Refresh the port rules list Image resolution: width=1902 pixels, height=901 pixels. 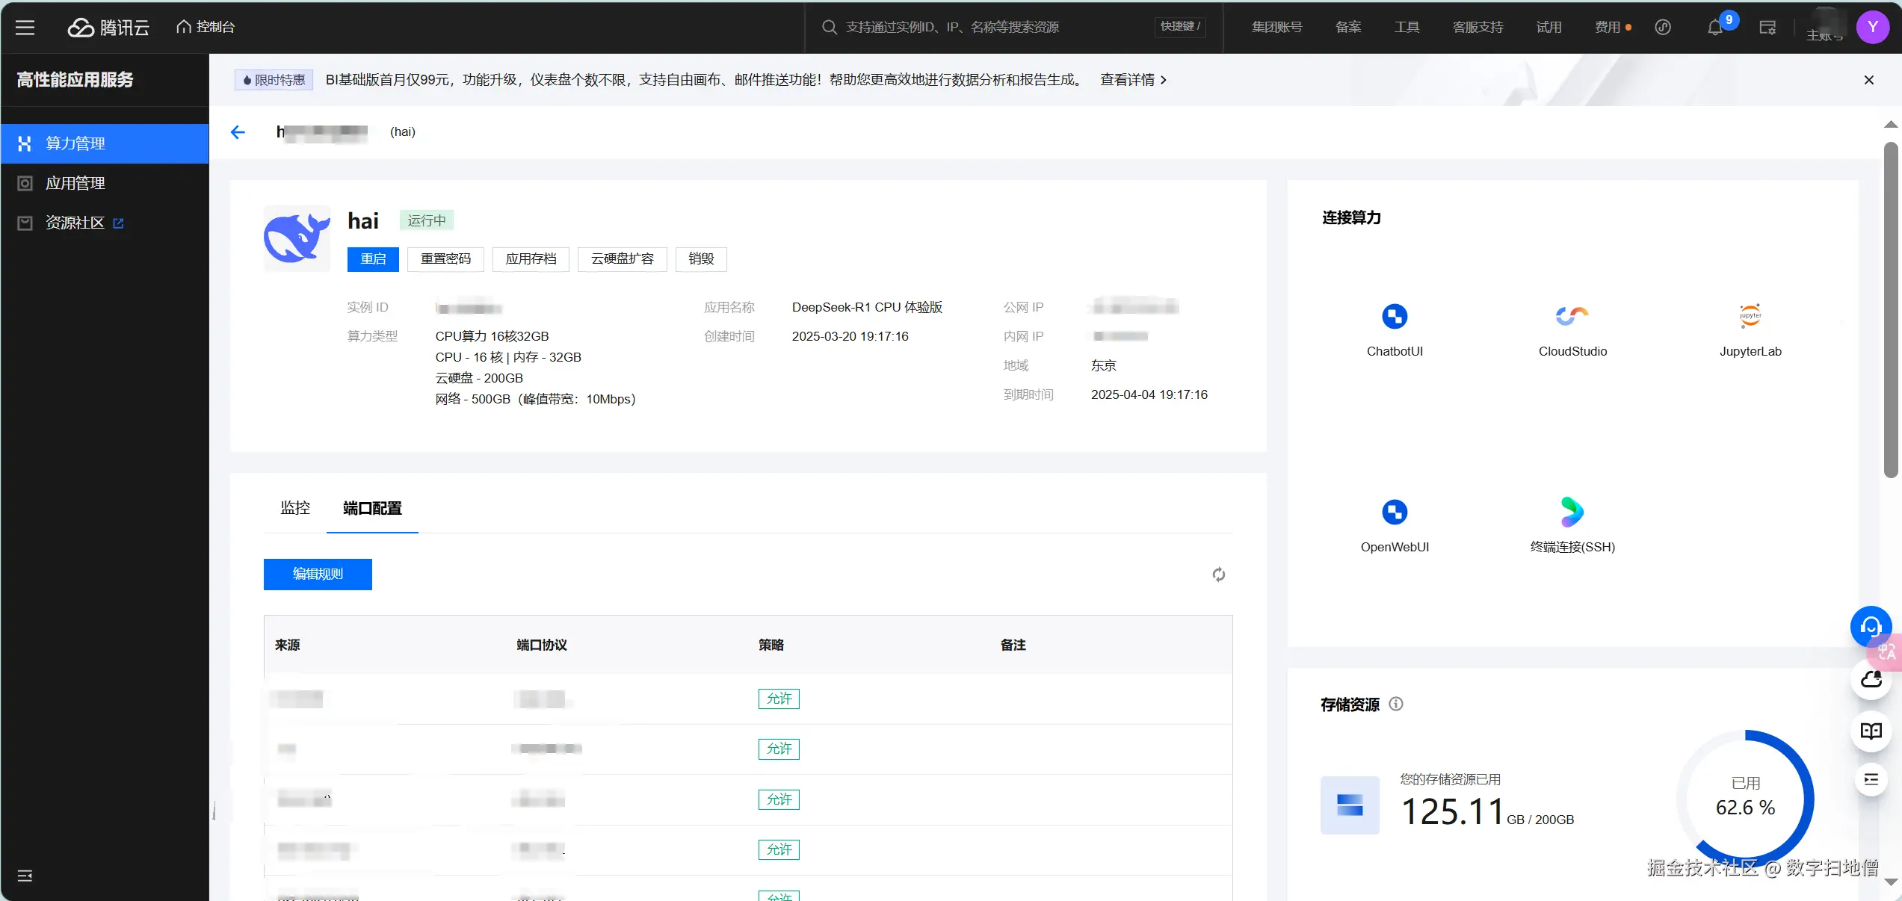pos(1218,575)
